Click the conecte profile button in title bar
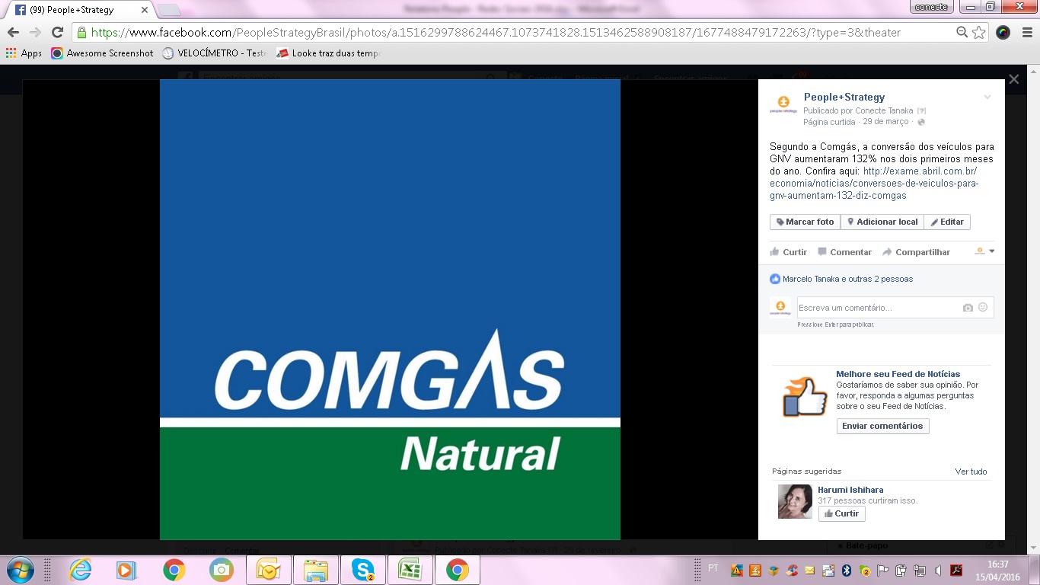The height and width of the screenshot is (585, 1040). (932, 7)
